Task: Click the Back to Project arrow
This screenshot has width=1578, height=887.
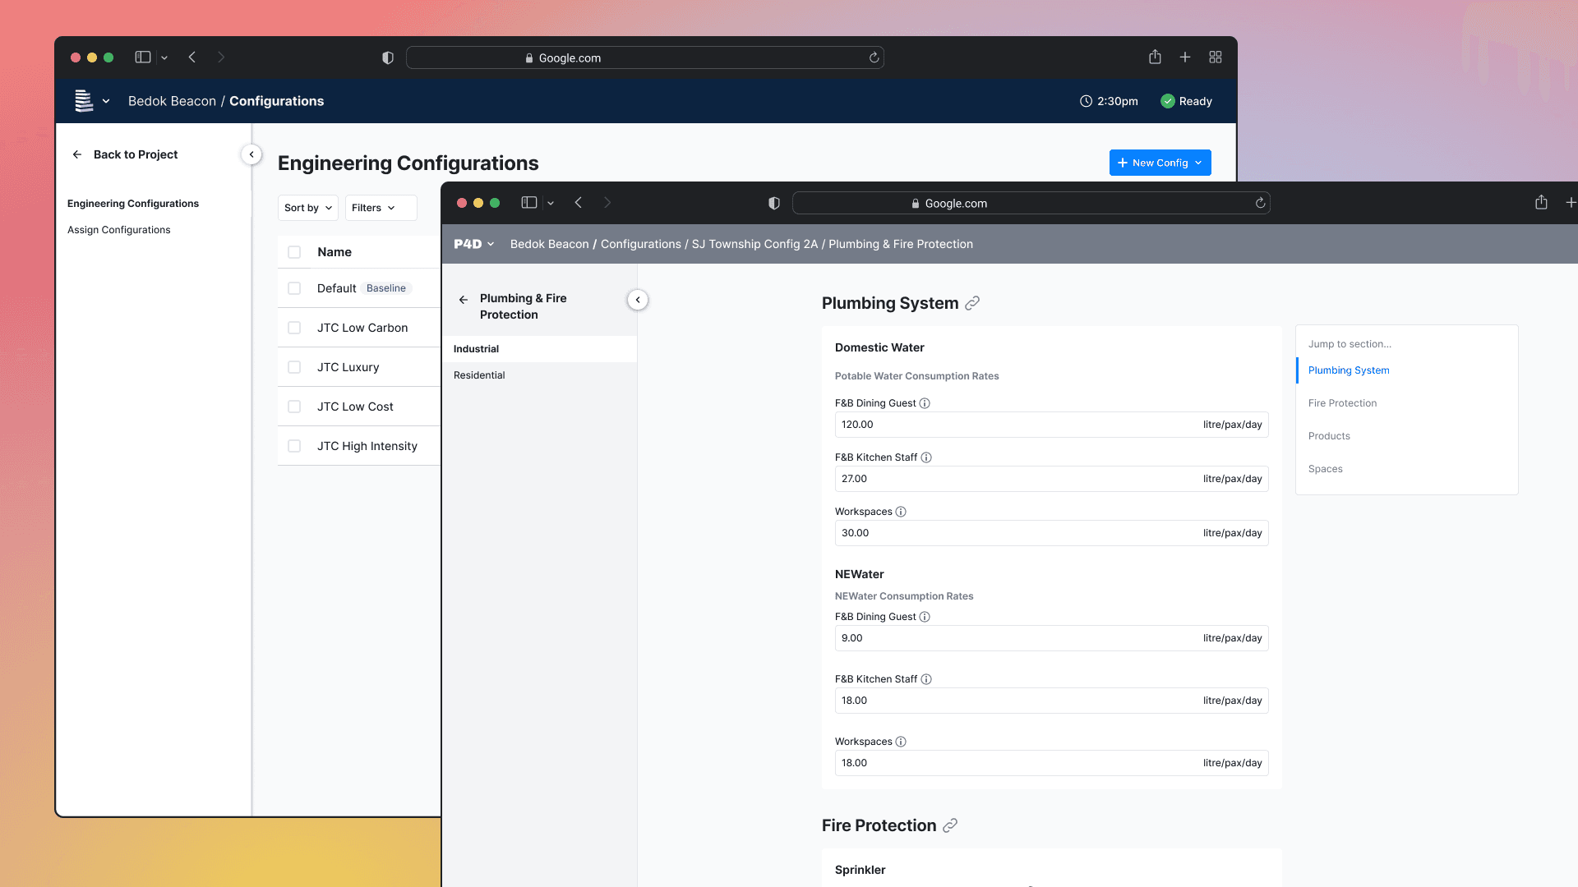Action: 76,154
